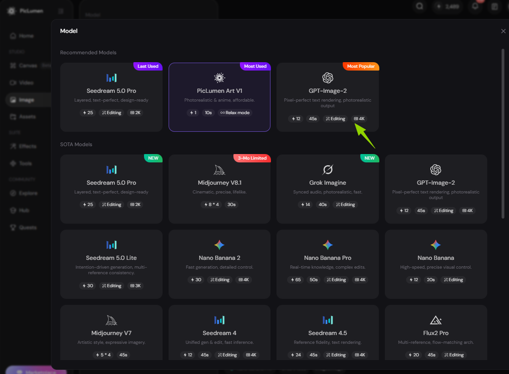
Task: Open Image in the left sidebar
Action: [28, 100]
